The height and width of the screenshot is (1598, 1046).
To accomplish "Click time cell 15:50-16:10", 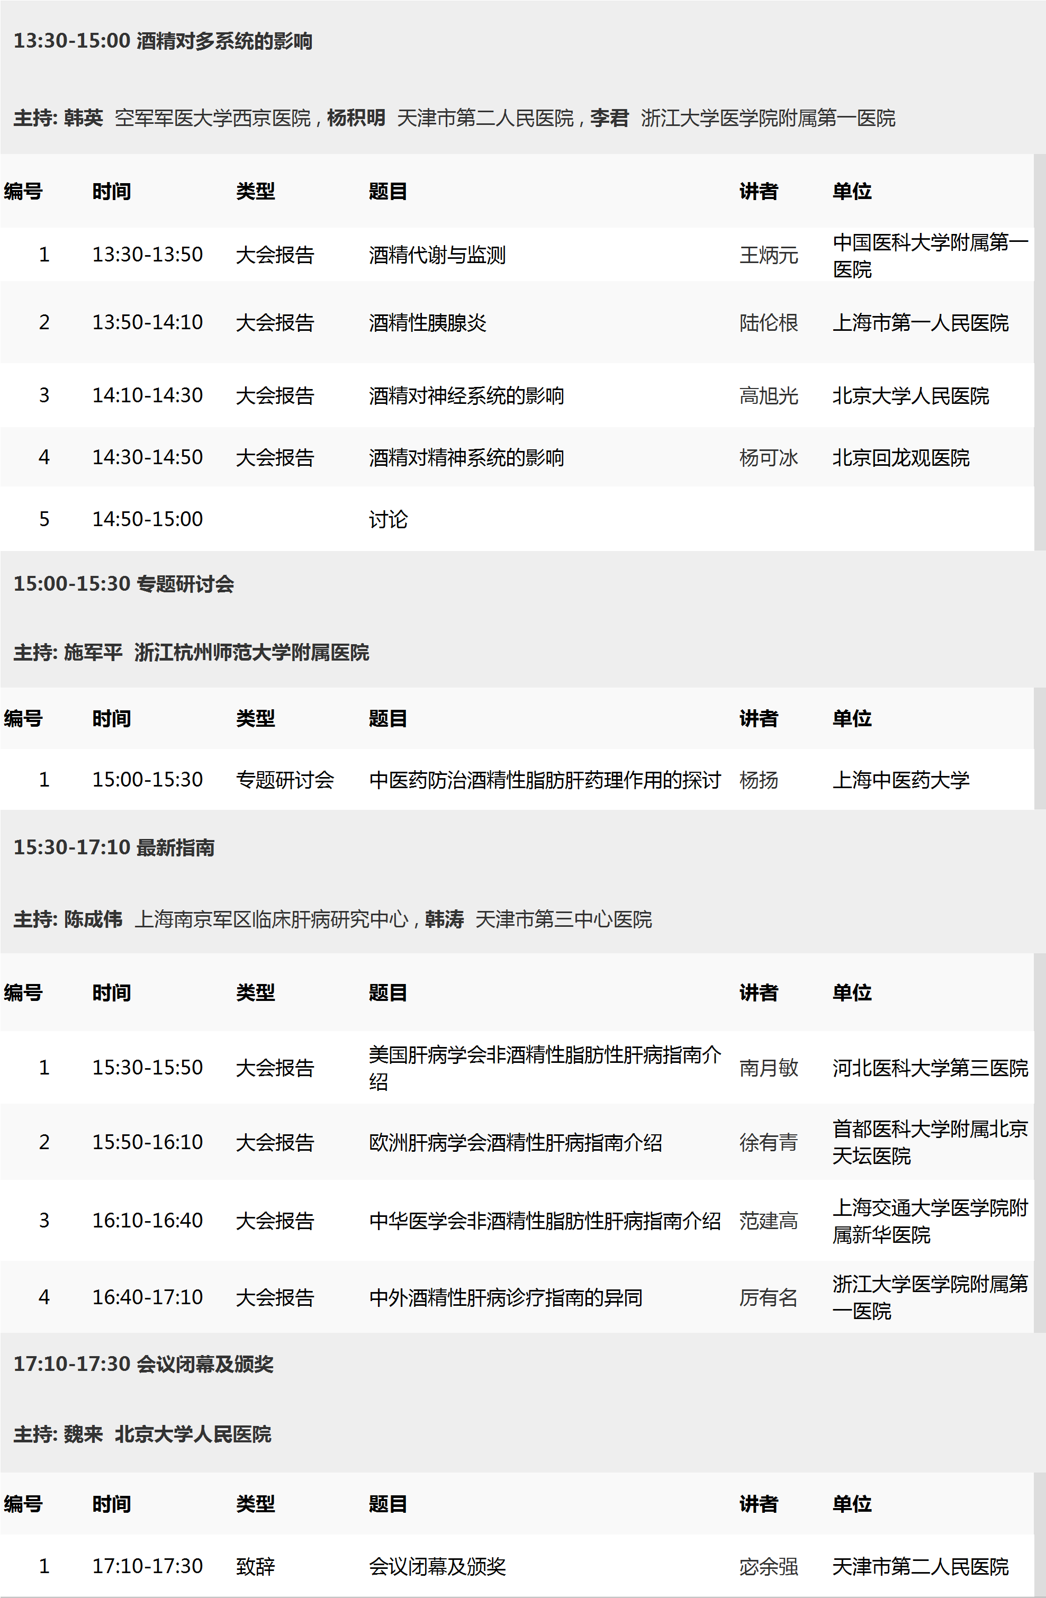I will pos(147,1142).
